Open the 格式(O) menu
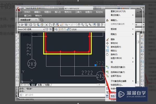 [68, 12]
